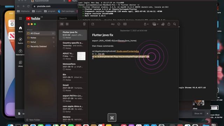The width and height of the screenshot is (224, 126).
Task: Select the Notes folder in sidebar
Action: click(x=41, y=38)
